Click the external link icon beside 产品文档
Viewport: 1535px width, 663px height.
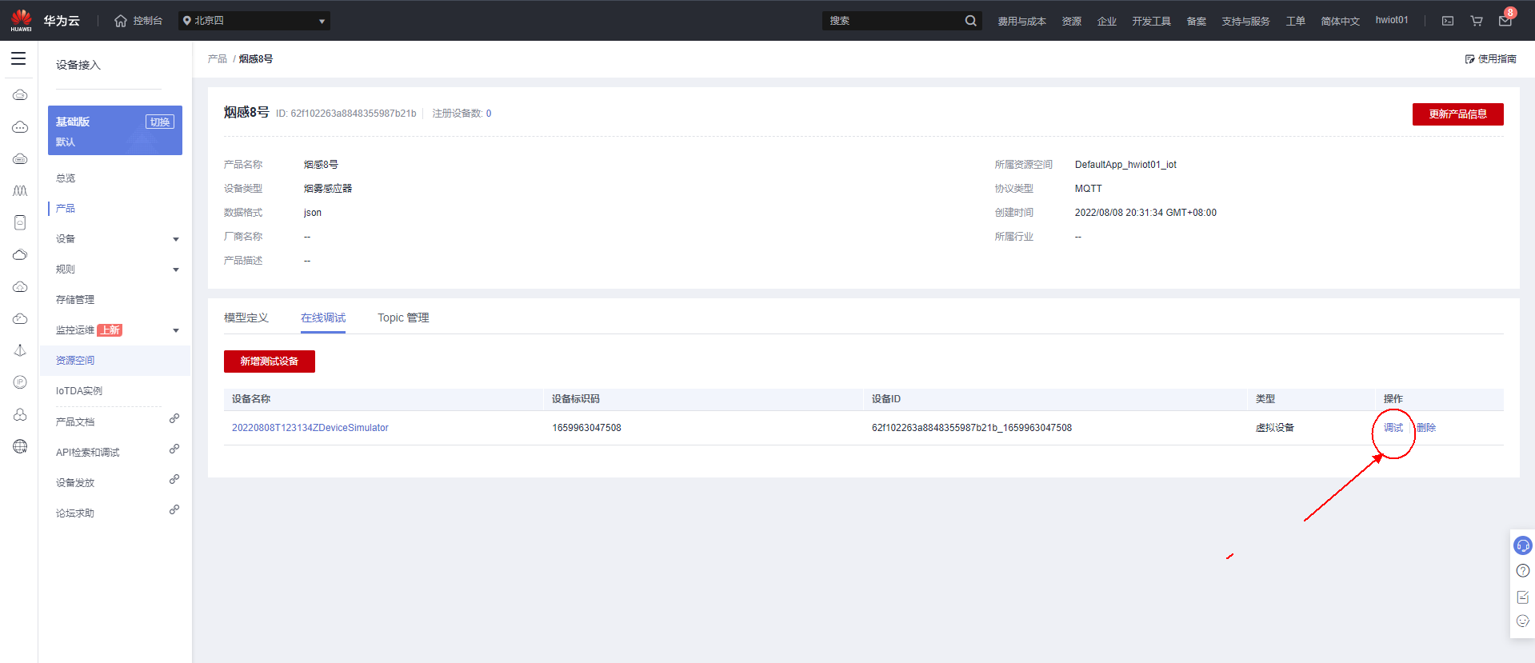click(174, 419)
